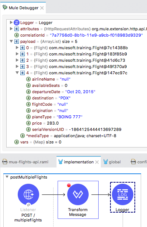This screenshot has height=227, width=147.
Task: Click the origination attribute icon
Action: [28, 111]
